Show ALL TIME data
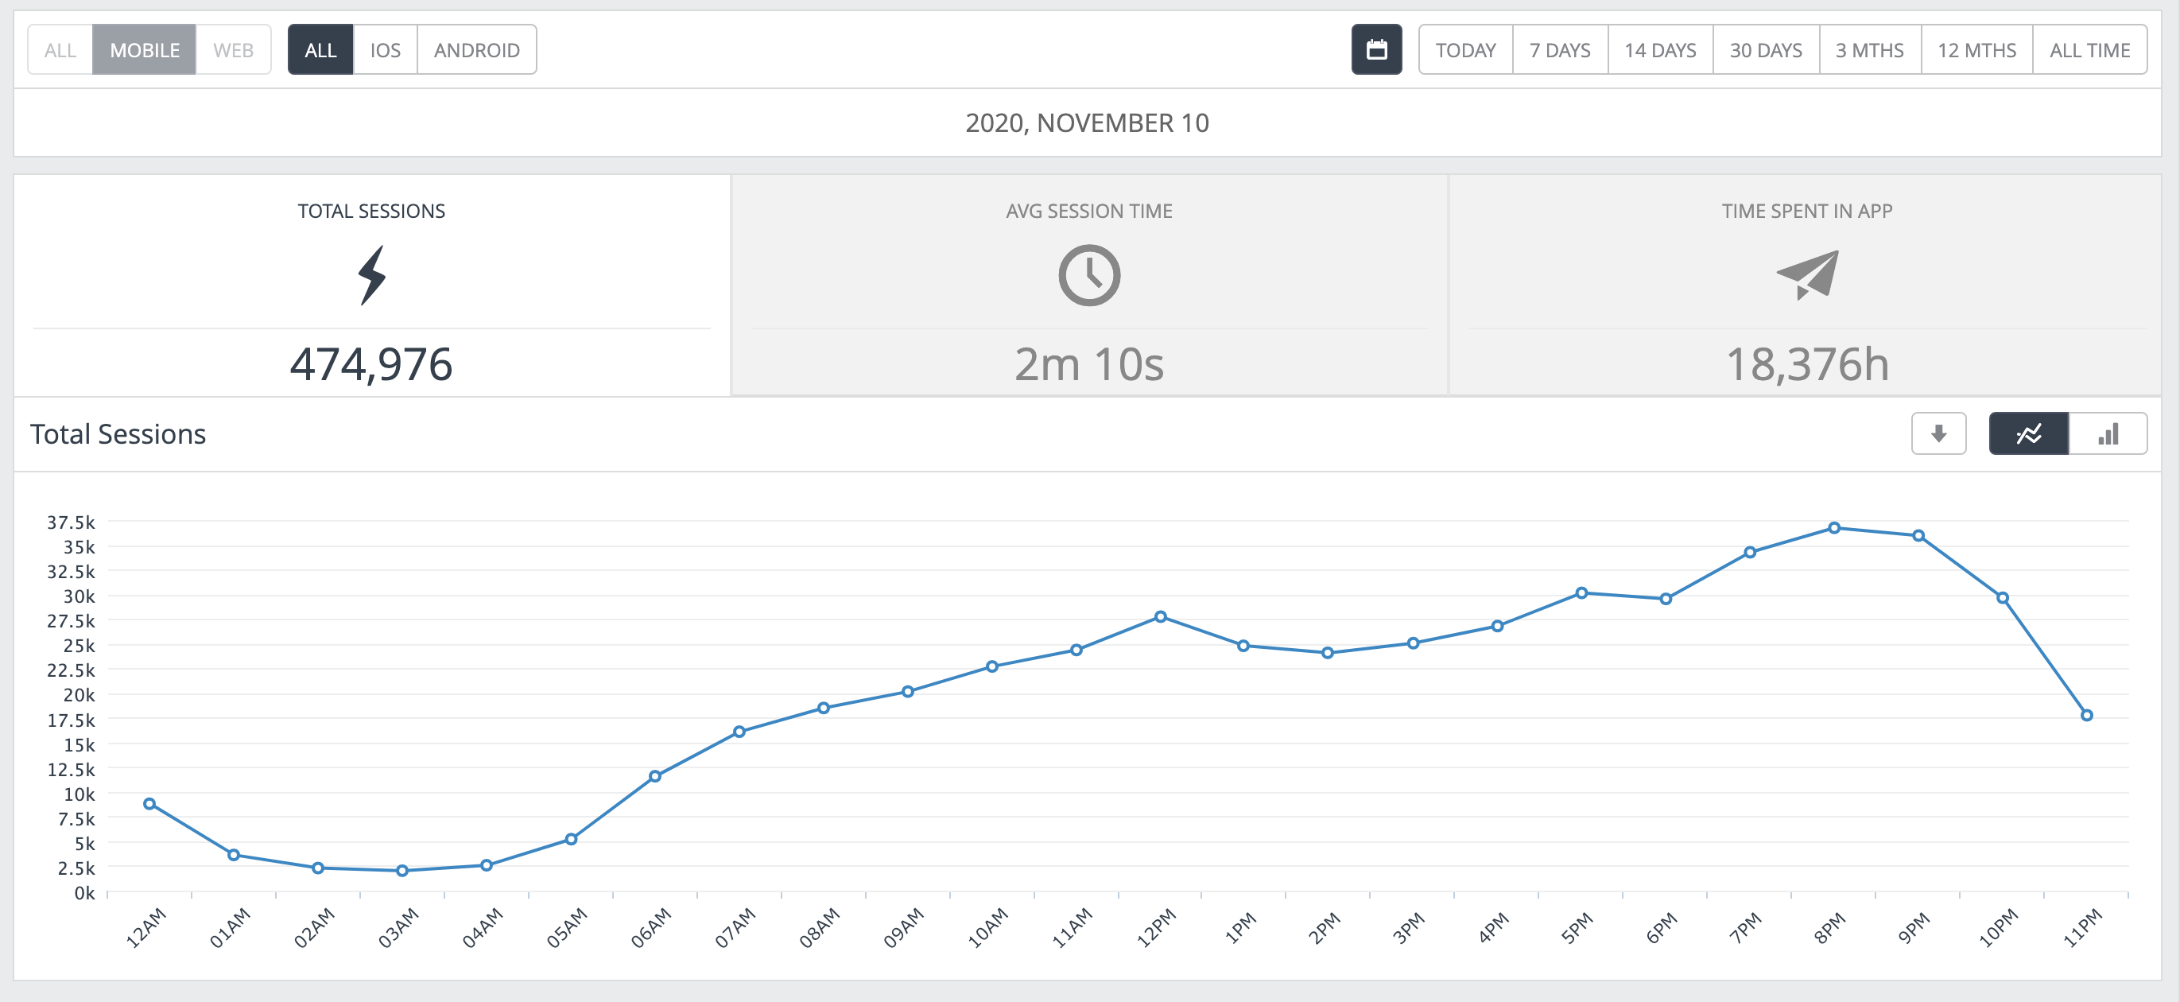The image size is (2180, 1002). (x=2089, y=50)
